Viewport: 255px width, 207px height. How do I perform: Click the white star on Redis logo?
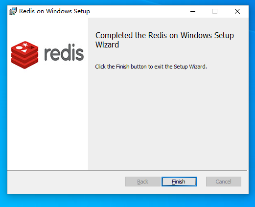(x=25, y=45)
